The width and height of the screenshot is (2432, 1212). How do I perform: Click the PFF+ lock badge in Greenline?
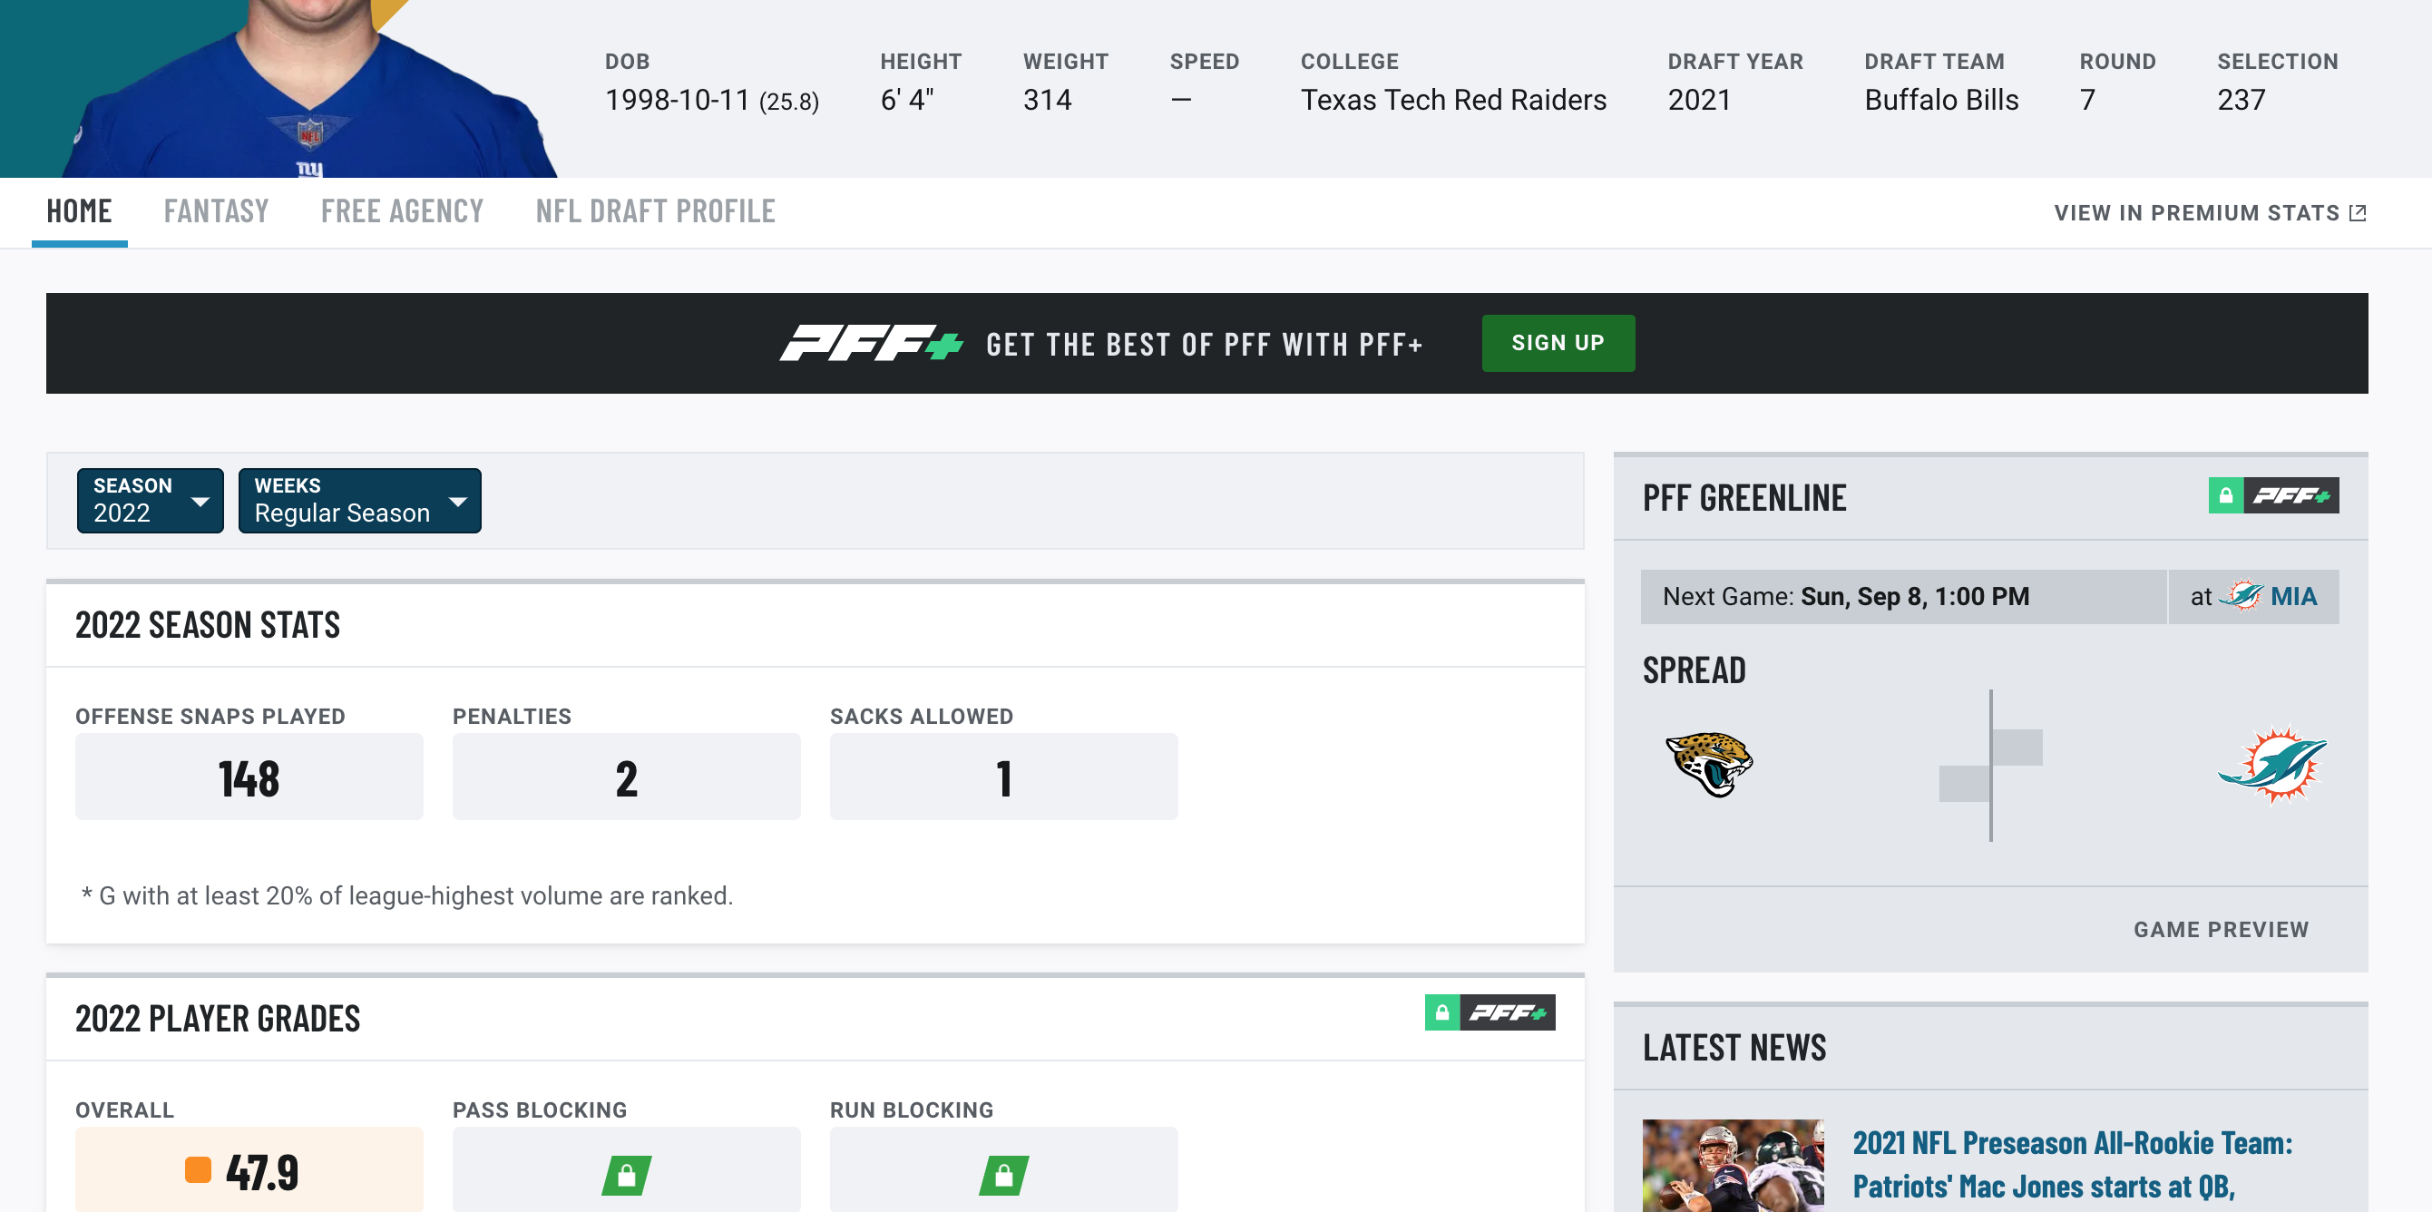(x=2273, y=495)
